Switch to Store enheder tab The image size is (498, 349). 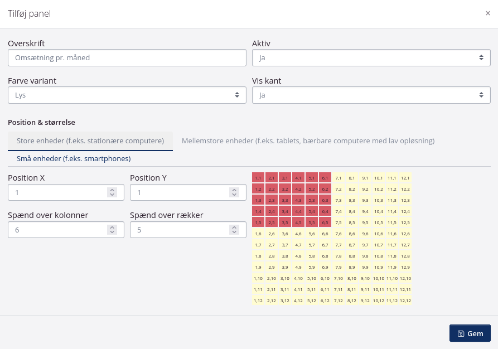point(90,141)
